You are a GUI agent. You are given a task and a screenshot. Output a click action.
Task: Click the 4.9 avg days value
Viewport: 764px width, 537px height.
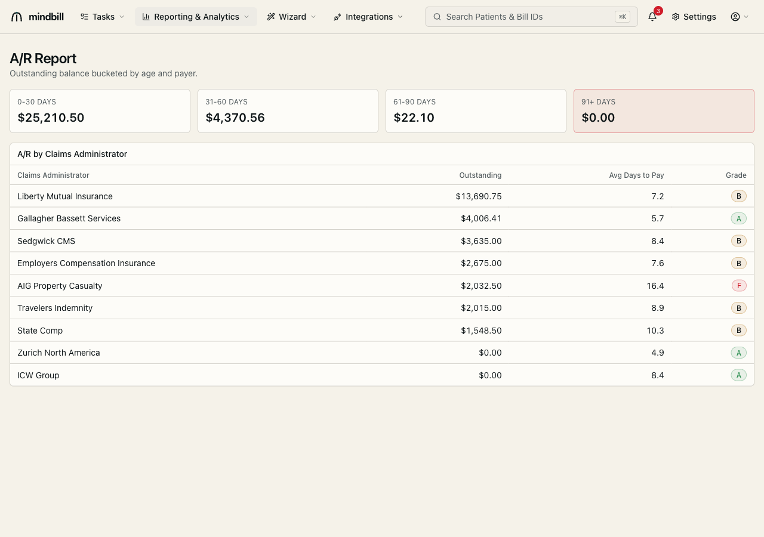coord(658,353)
